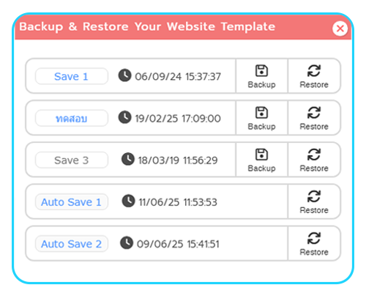Click the Auto Save 1 label
Viewport: 366px width, 293px height.
72,202
